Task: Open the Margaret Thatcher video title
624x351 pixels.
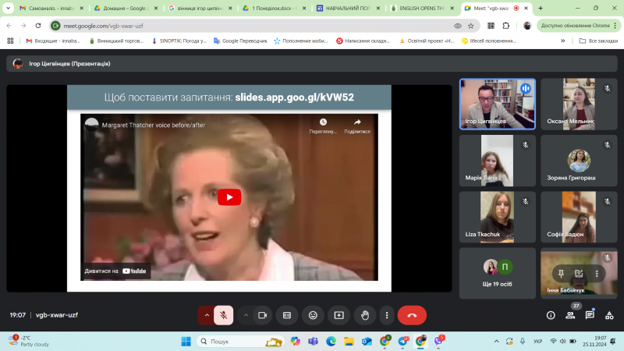Action: [x=153, y=125]
